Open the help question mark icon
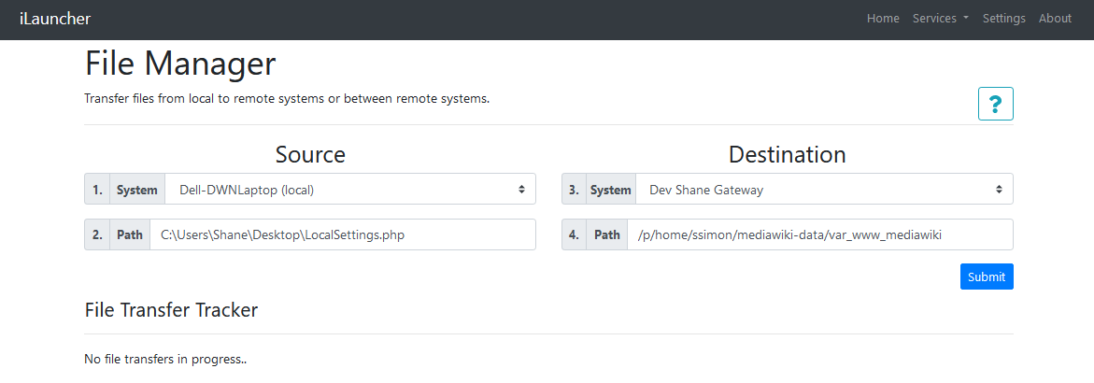Screen dimensions: 1094x383 click(995, 104)
